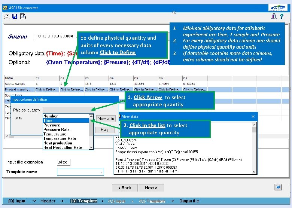Open the Physical quantity dropdown arrow
The width and height of the screenshot is (292, 208).
(x=91, y=110)
